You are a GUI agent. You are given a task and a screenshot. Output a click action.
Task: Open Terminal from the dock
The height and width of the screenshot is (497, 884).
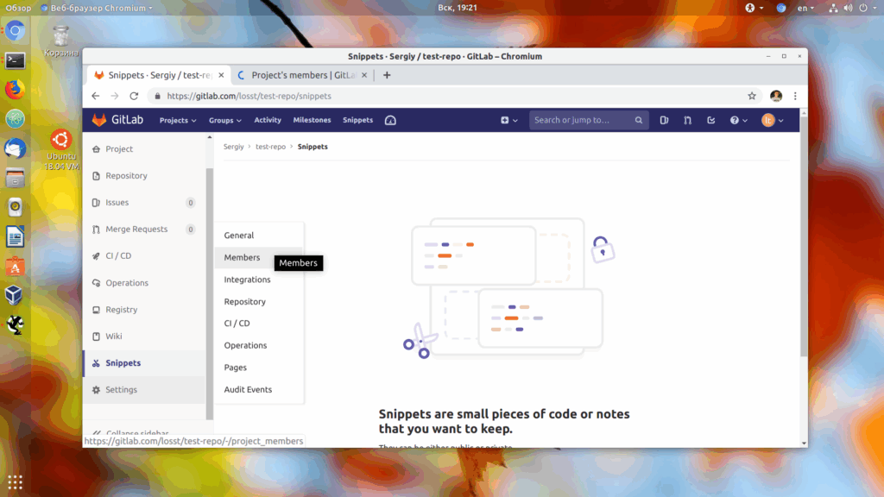point(16,60)
